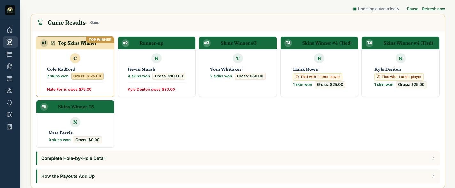Click the #3 rank badge

[207, 43]
